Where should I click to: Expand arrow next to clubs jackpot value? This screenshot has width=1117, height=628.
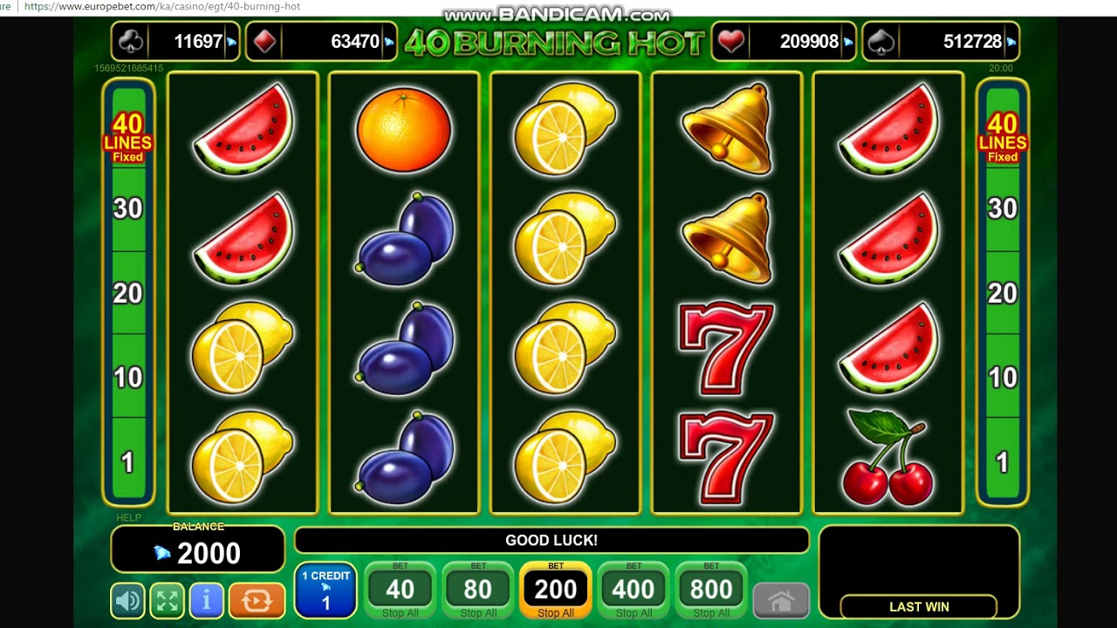coord(231,42)
